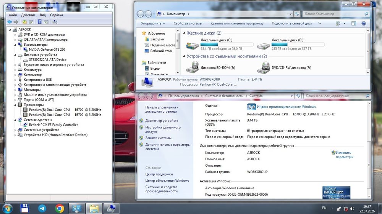Open Упорядочить dropdown in Explorer
Viewport: 382px width, 214px height.
153,23
